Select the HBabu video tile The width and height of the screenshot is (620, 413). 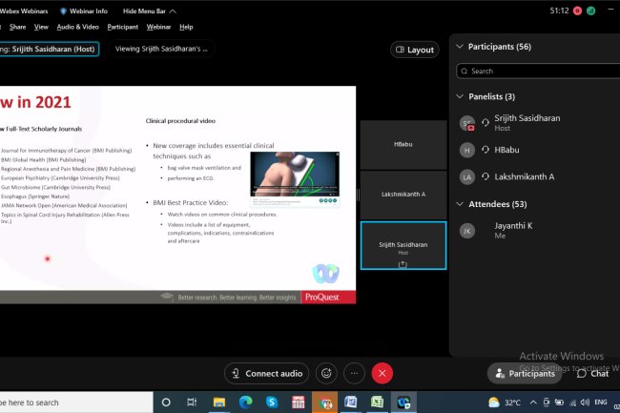pyautogui.click(x=403, y=145)
